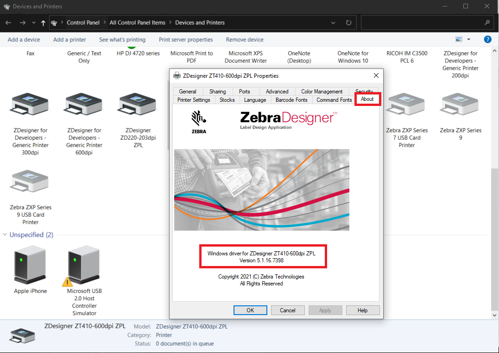The height and width of the screenshot is (353, 499).
Task: Click OK in the properties dialog
Action: [x=250, y=310]
